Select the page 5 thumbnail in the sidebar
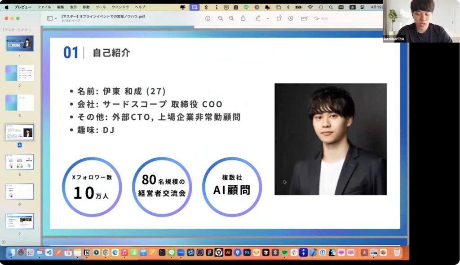The height and width of the screenshot is (265, 460). coord(19,162)
